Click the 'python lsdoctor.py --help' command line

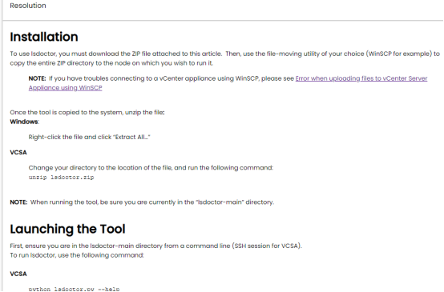(74, 289)
